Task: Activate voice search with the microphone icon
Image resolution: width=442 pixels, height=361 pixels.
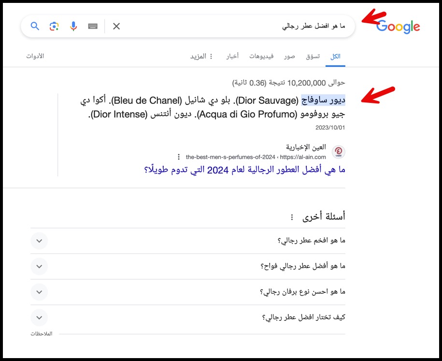Action: tap(74, 27)
